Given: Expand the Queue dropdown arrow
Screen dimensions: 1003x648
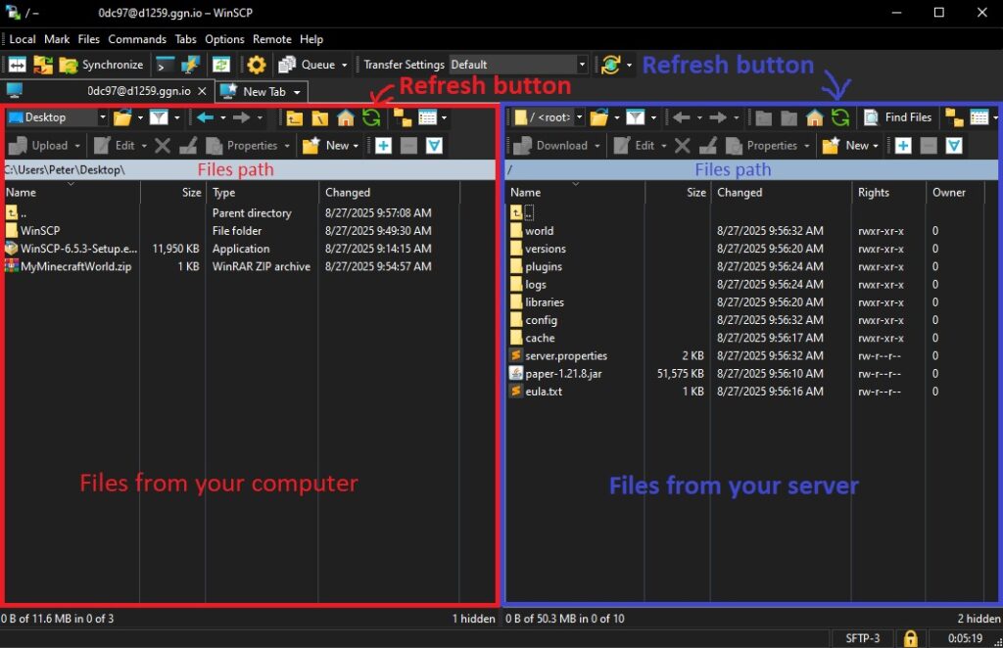Looking at the screenshot, I should coord(344,66).
